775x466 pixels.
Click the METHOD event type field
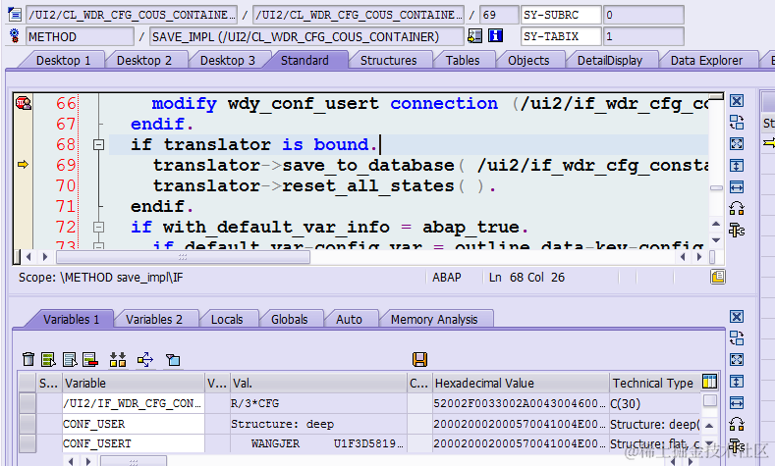pos(80,36)
